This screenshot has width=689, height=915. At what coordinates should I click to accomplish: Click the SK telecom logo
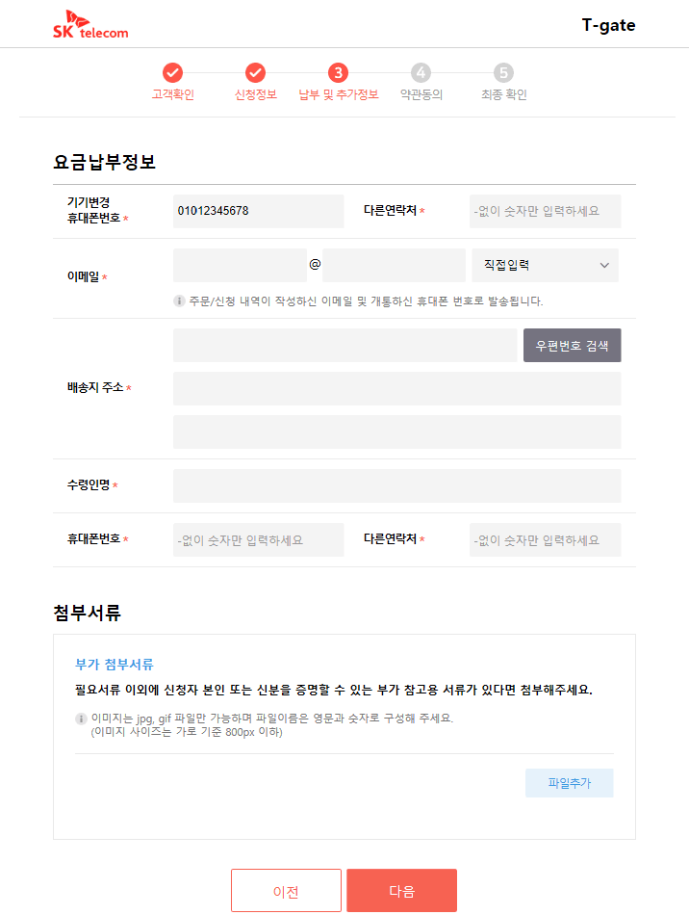click(90, 27)
